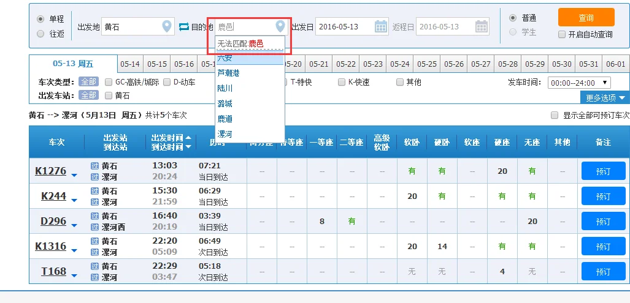Sort descending using 到达时间 down arrow
The image size is (630, 303).
[x=188, y=147]
